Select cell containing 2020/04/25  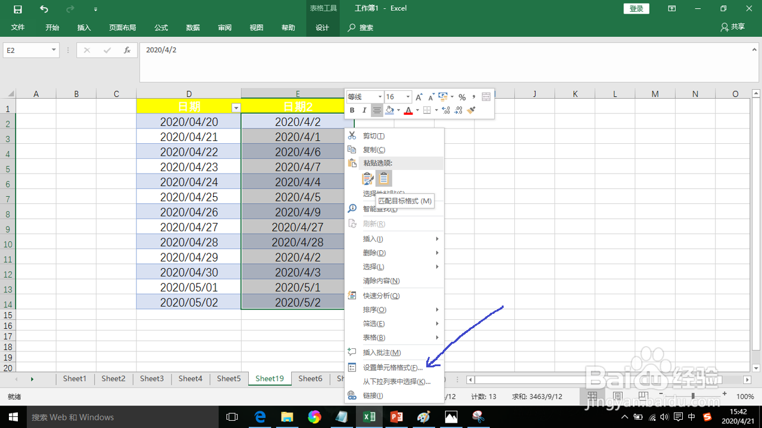pos(189,197)
